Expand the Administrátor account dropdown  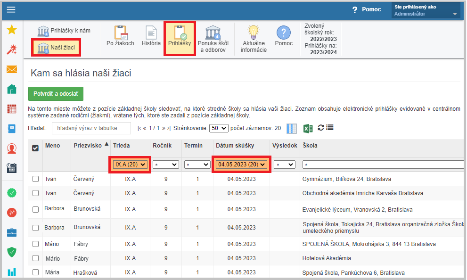point(426,10)
